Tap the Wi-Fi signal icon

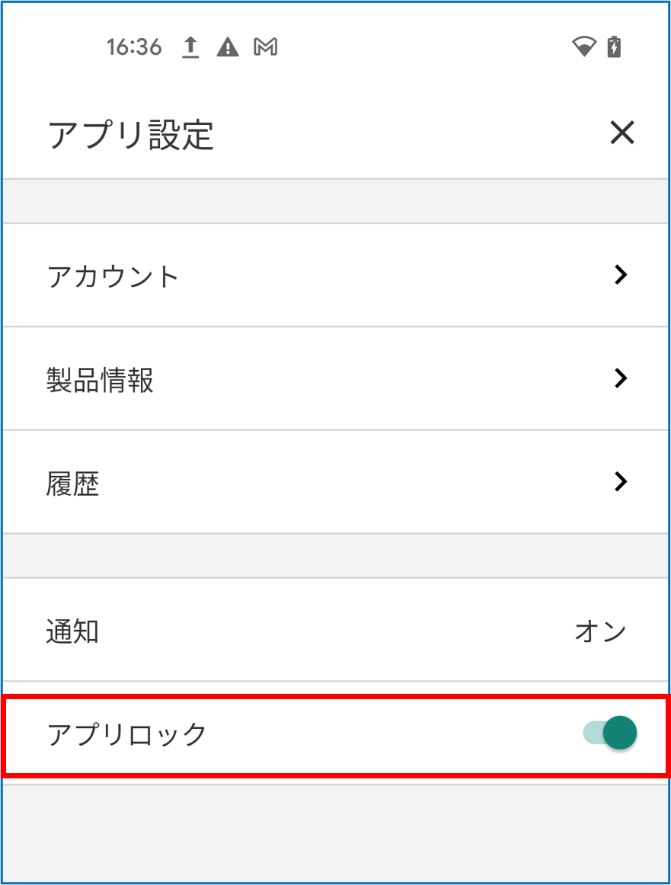pyautogui.click(x=583, y=48)
